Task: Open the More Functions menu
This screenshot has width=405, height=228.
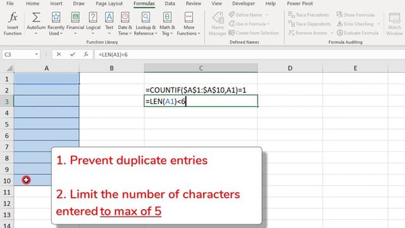Action: (x=189, y=24)
